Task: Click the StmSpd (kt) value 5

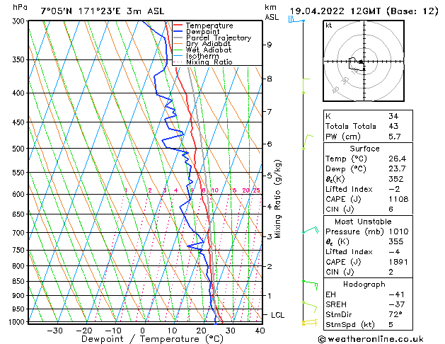Action: [x=391, y=324]
